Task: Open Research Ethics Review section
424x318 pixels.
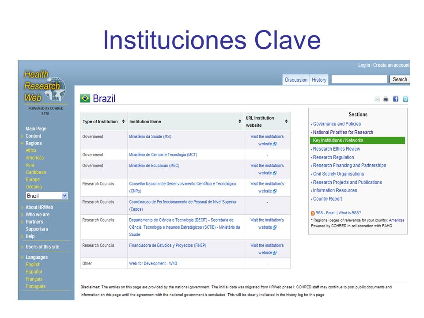Action: coord(337,149)
